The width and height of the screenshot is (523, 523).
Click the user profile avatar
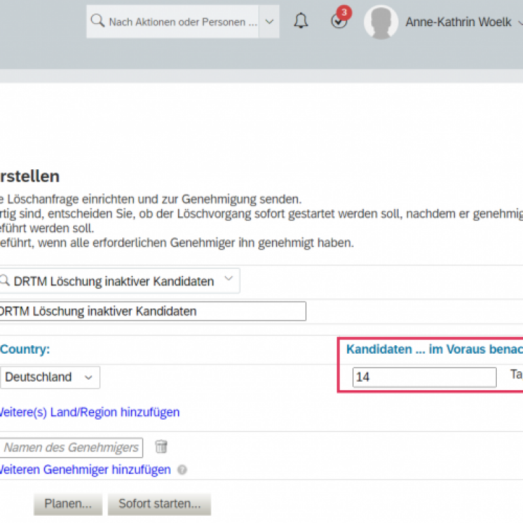click(380, 22)
